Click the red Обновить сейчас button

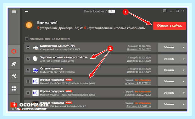click(170, 26)
